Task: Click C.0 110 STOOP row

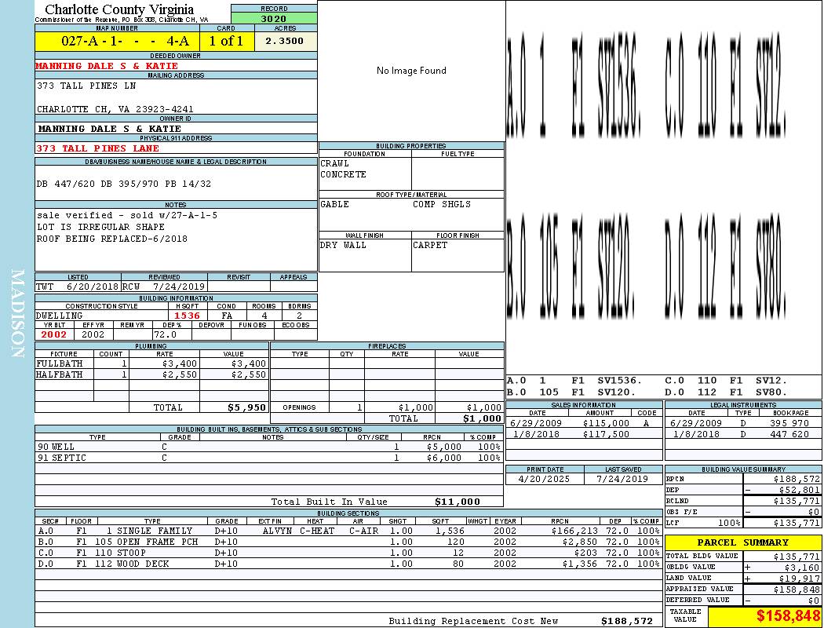Action: tap(348, 553)
